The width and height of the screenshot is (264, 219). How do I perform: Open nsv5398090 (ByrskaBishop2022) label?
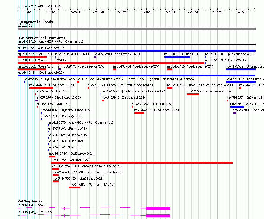click(x=231, y=54)
